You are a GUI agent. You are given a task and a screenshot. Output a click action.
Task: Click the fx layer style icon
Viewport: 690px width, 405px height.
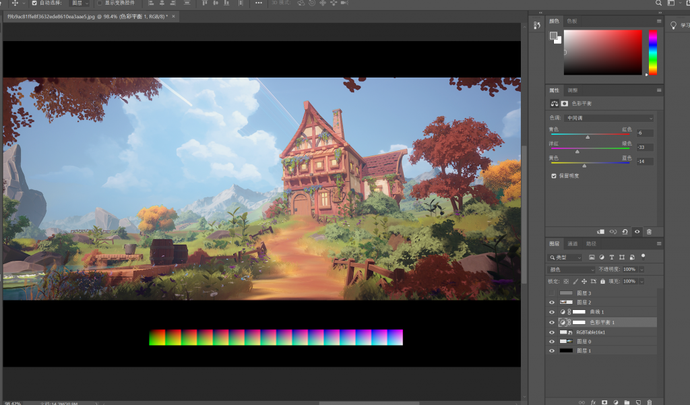tap(593, 402)
